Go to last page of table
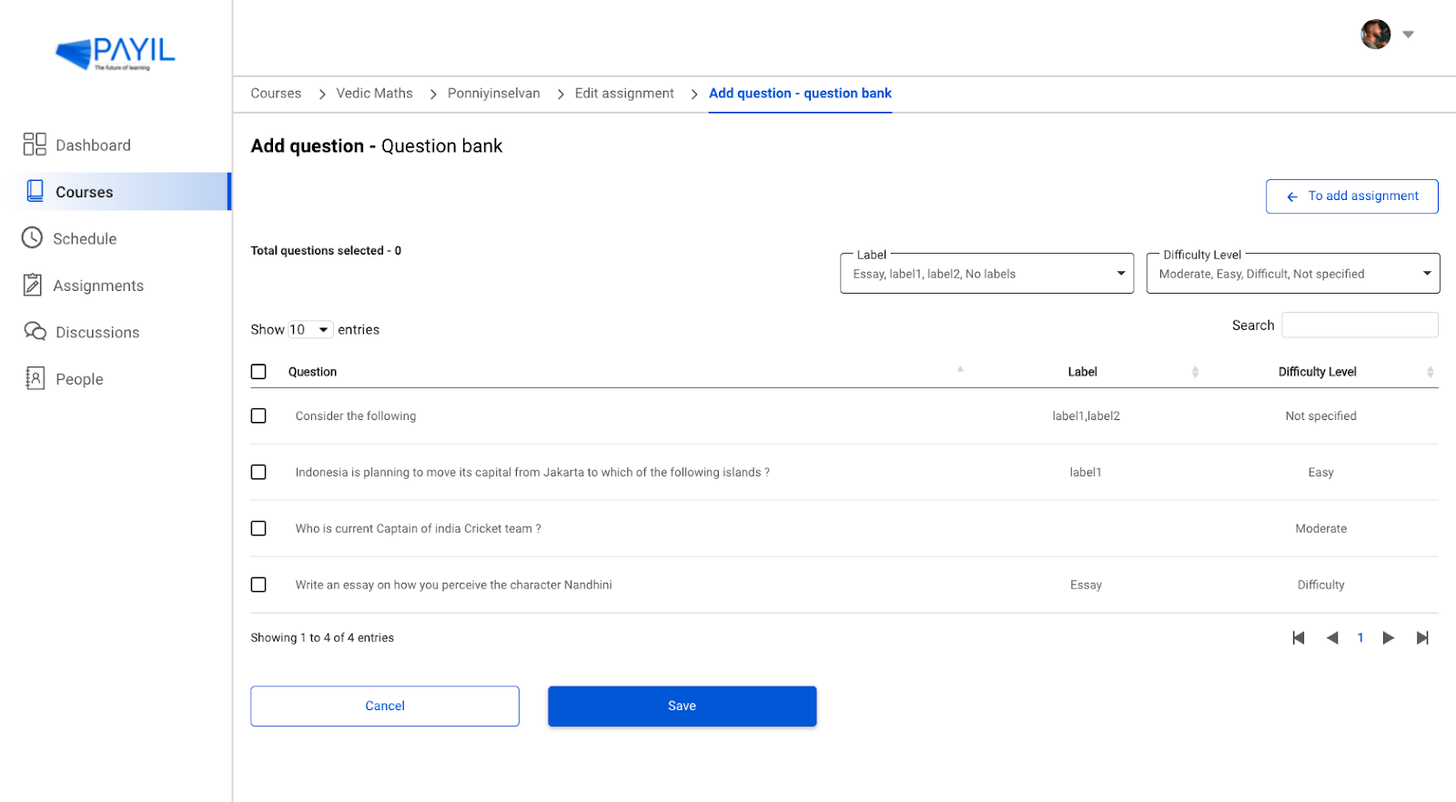This screenshot has height=802, width=1456. [x=1422, y=637]
